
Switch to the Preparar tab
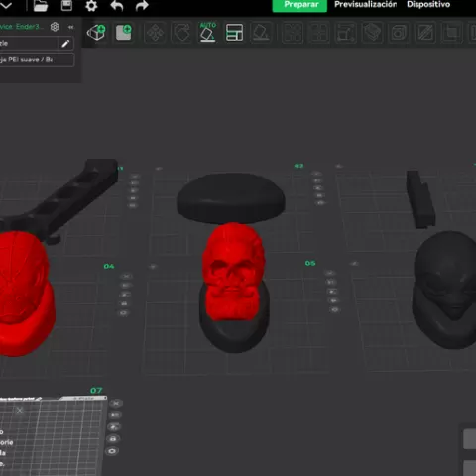(x=299, y=5)
